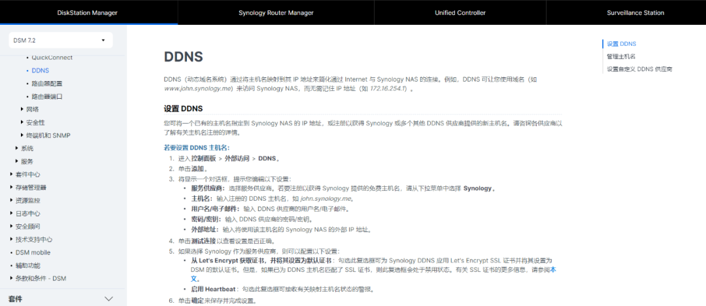The width and height of the screenshot is (706, 306).
Task: Select QuickConnect in sidebar
Action: [52, 58]
